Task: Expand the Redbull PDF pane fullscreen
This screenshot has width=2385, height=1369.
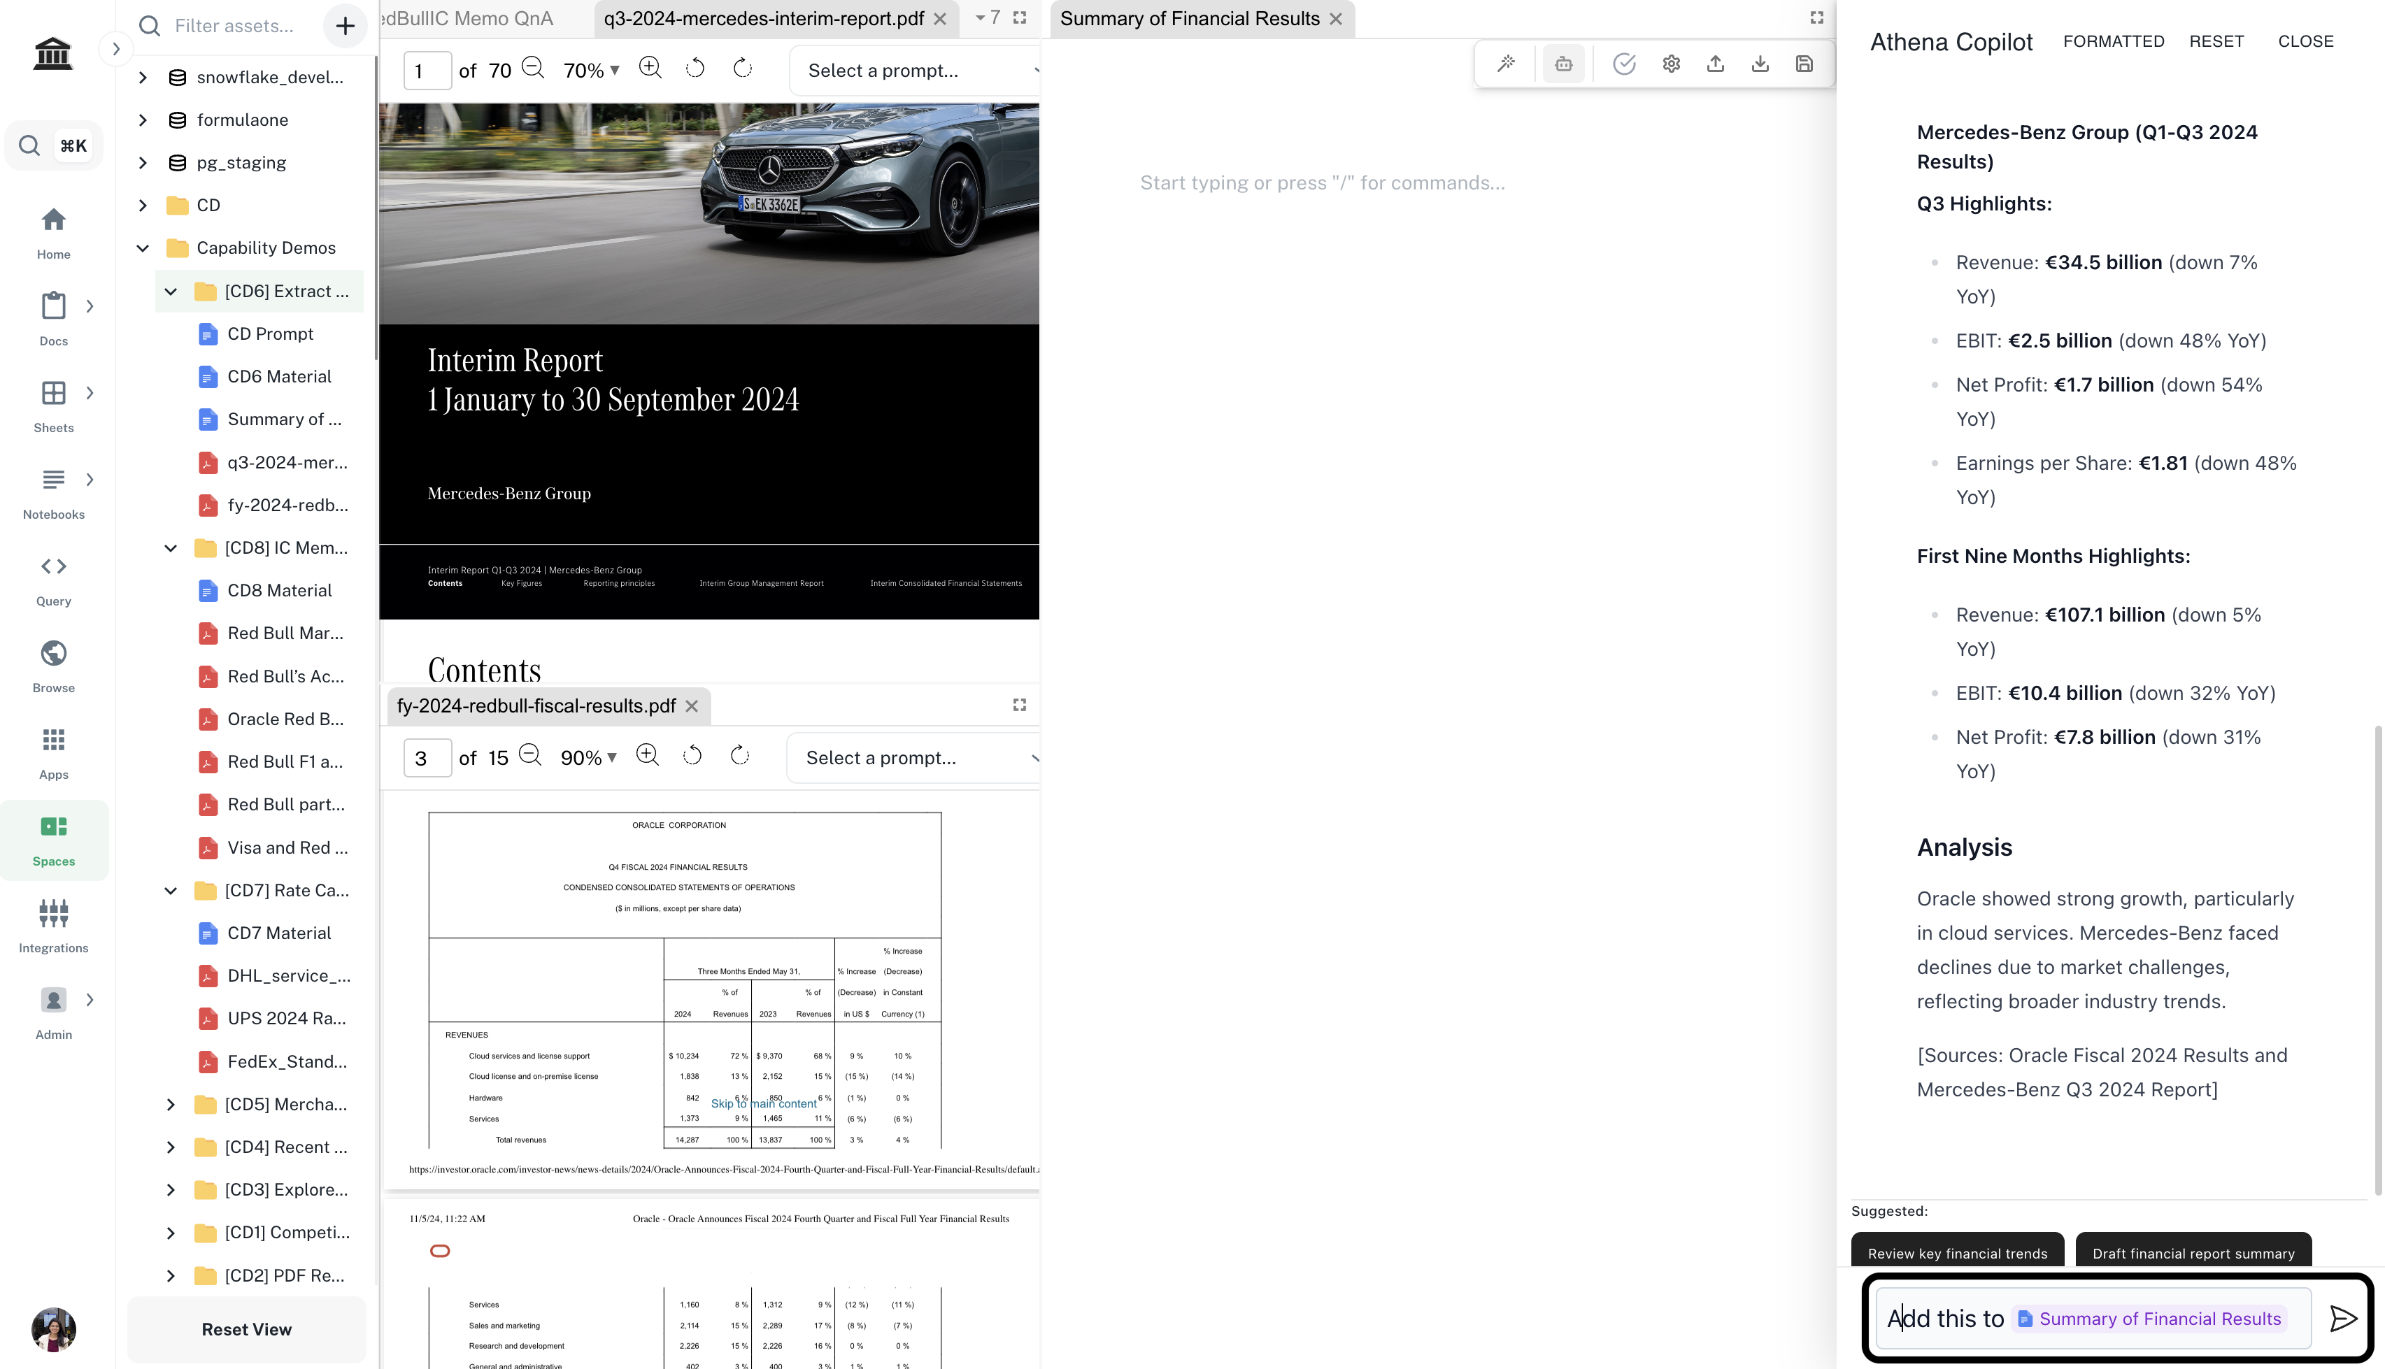Action: pos(1020,705)
